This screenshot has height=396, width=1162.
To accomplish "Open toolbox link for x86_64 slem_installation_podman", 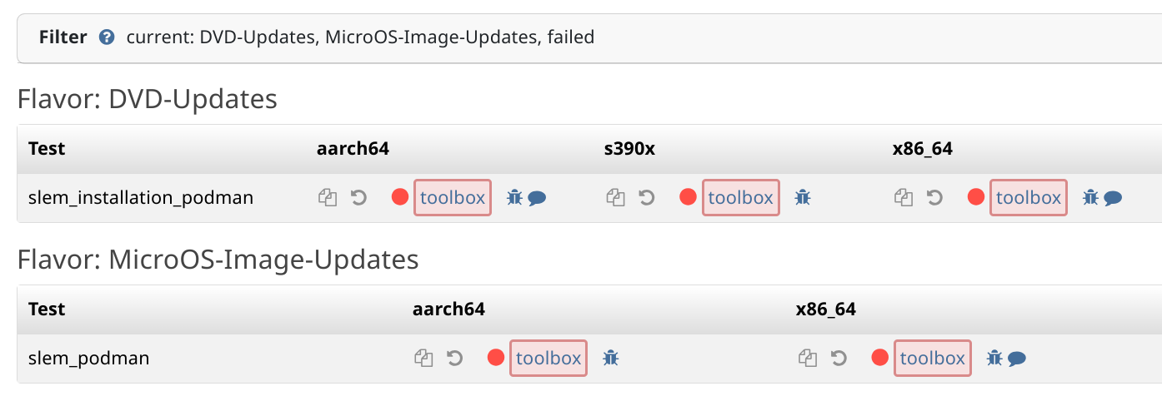I will (1029, 198).
